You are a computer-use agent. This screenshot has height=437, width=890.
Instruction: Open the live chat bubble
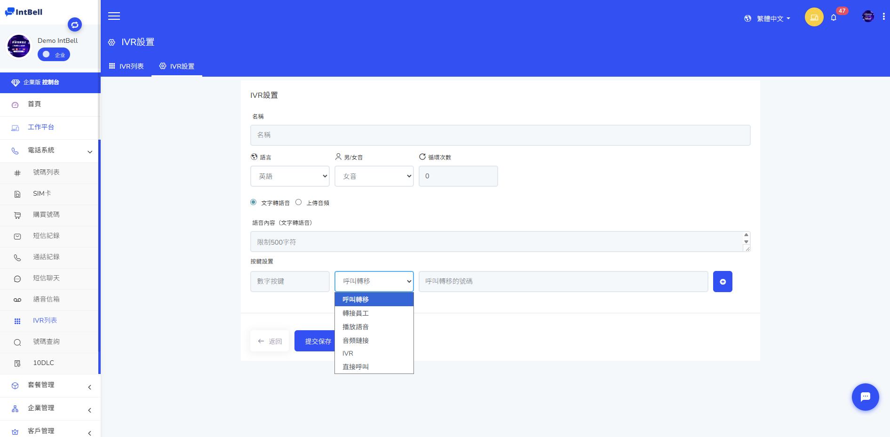[x=865, y=397]
